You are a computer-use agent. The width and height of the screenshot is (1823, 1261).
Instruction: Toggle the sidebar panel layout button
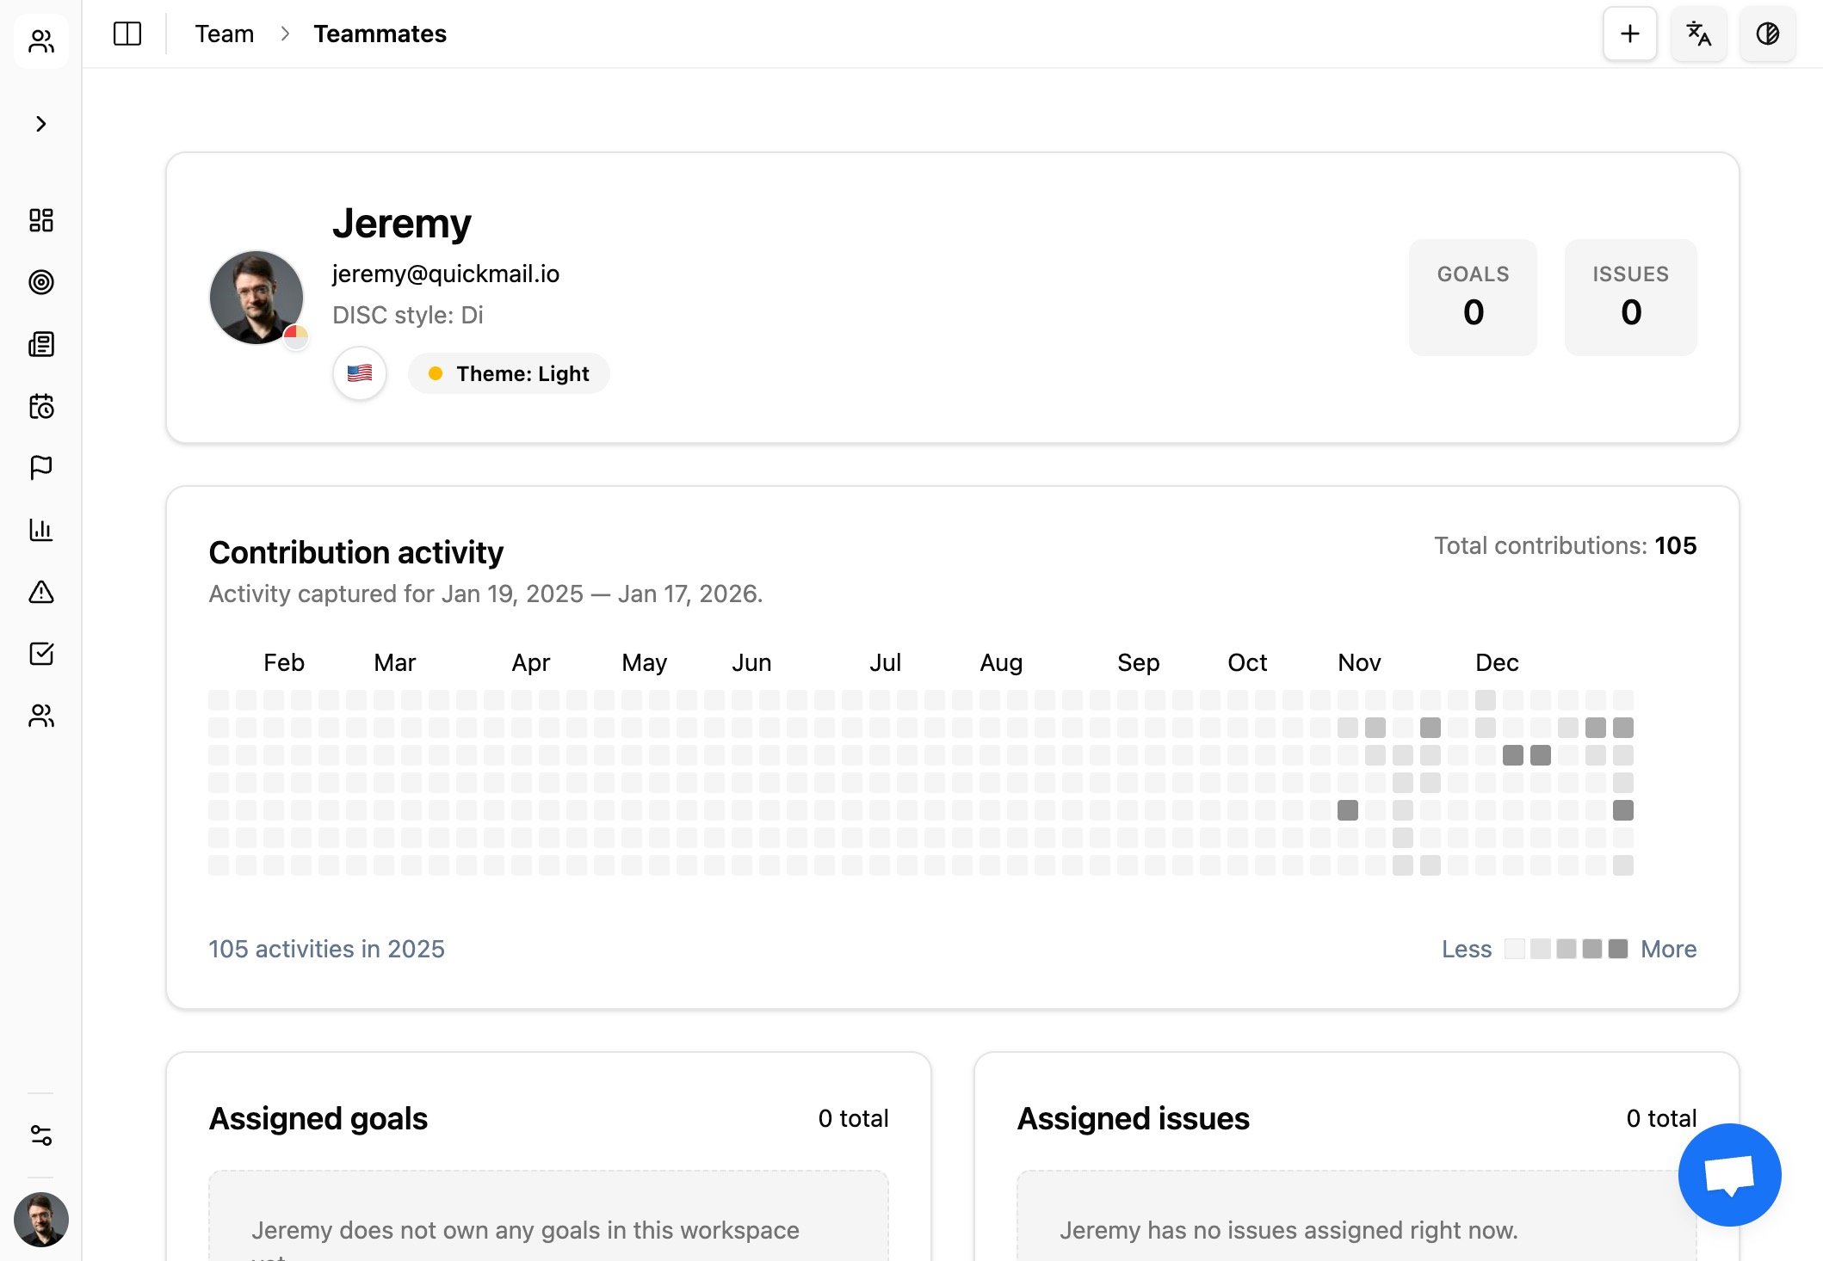point(127,34)
